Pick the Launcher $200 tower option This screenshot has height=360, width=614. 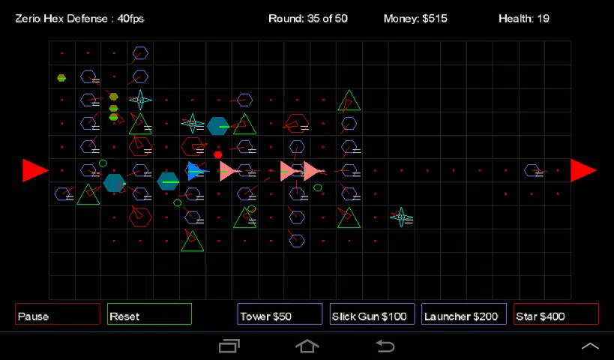(464, 314)
